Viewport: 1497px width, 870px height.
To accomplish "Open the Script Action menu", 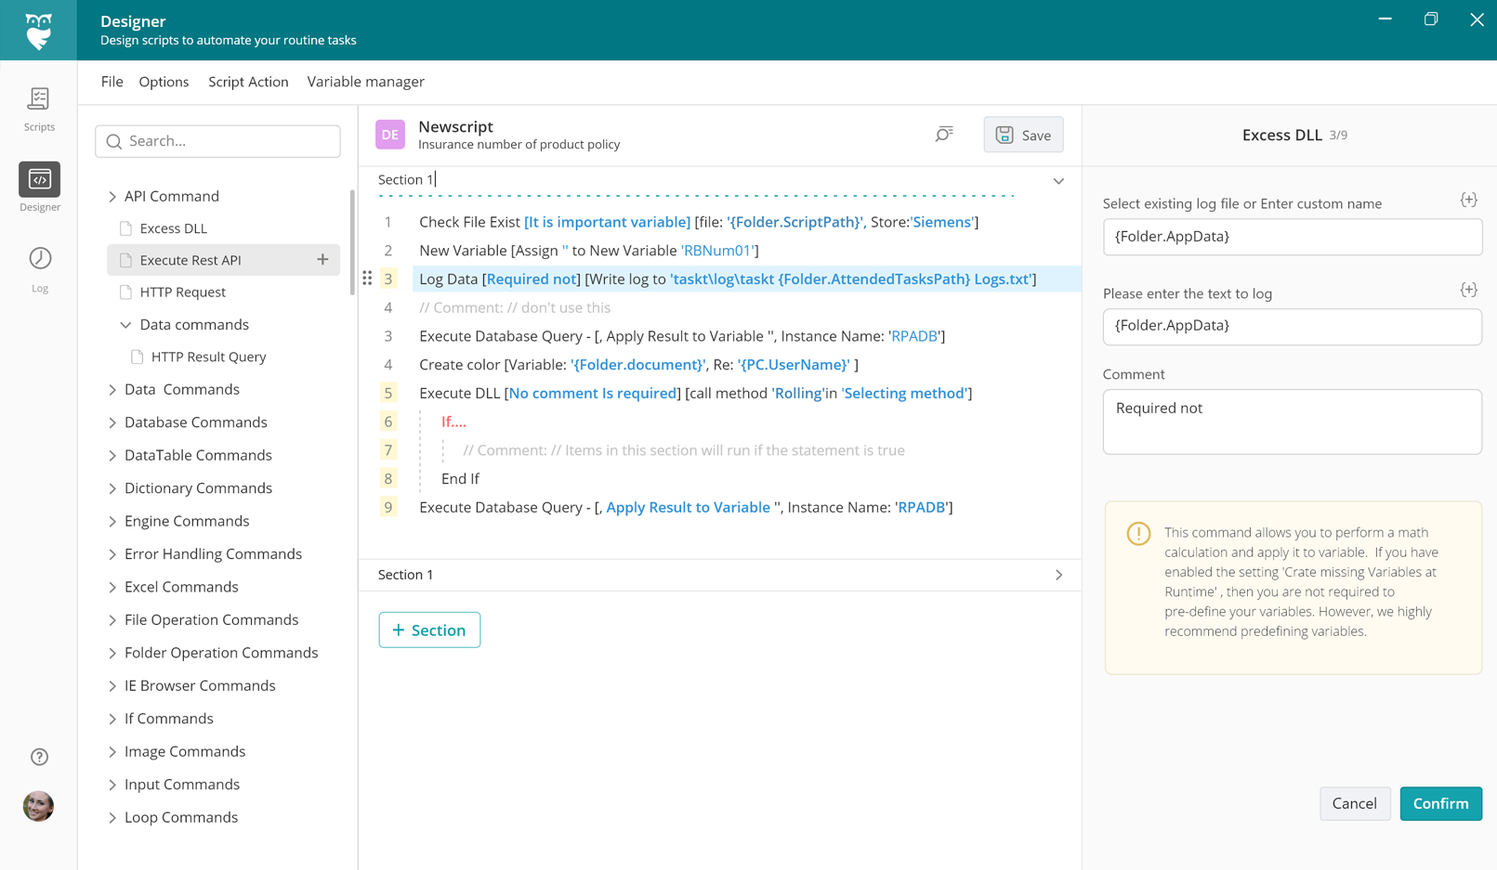I will click(247, 82).
